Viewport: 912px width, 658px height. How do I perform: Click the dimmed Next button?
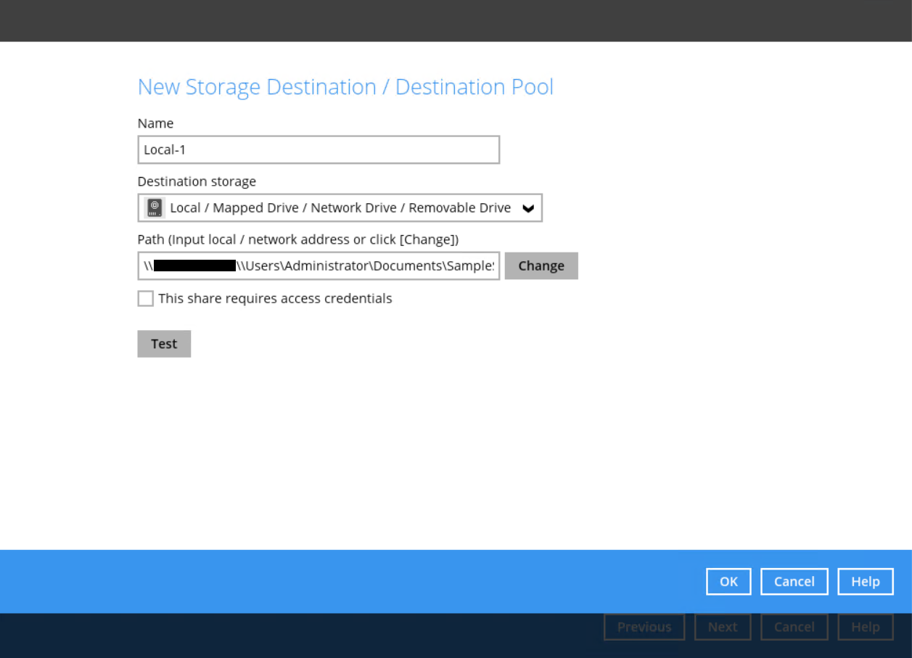723,627
